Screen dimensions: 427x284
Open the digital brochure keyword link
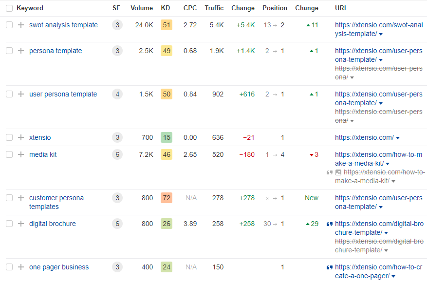coord(53,224)
